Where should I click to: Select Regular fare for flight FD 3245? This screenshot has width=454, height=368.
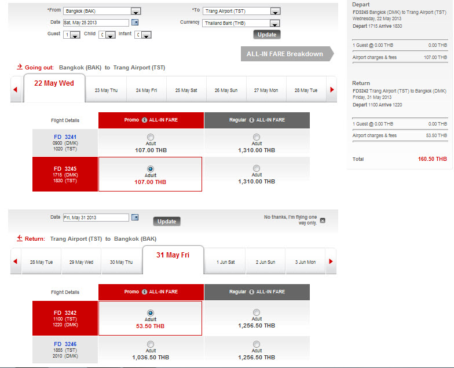coord(257,168)
